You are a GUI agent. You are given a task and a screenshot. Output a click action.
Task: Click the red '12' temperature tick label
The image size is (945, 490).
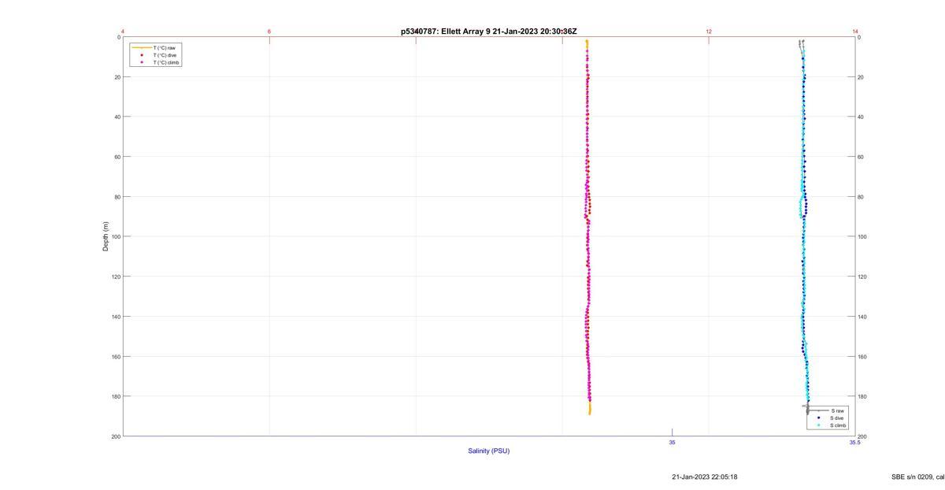coord(709,32)
